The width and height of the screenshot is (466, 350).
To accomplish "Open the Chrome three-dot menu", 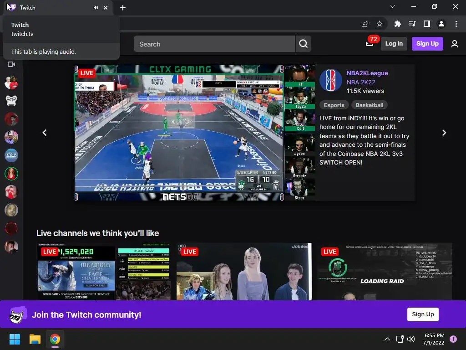I will click(456, 24).
